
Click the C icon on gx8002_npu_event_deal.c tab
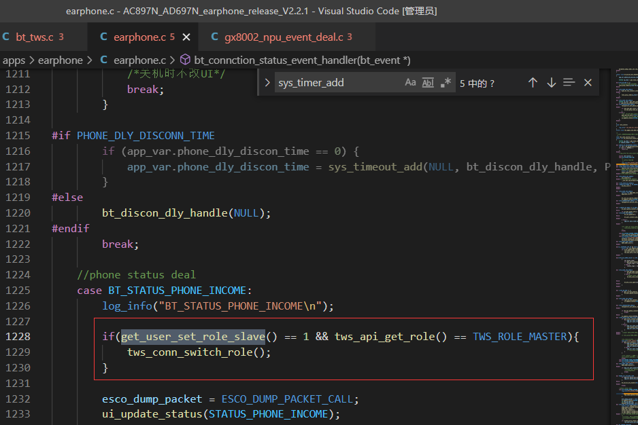click(x=214, y=37)
